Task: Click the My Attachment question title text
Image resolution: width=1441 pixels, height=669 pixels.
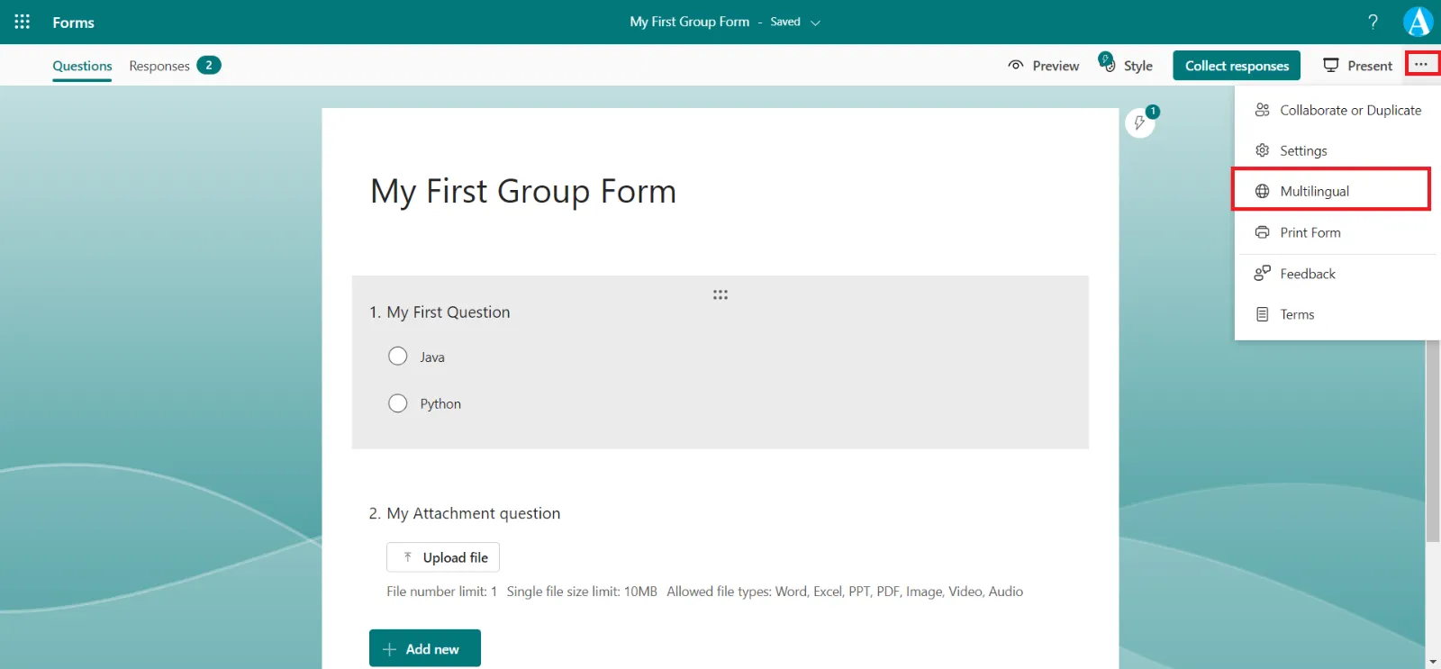Action: [x=474, y=513]
